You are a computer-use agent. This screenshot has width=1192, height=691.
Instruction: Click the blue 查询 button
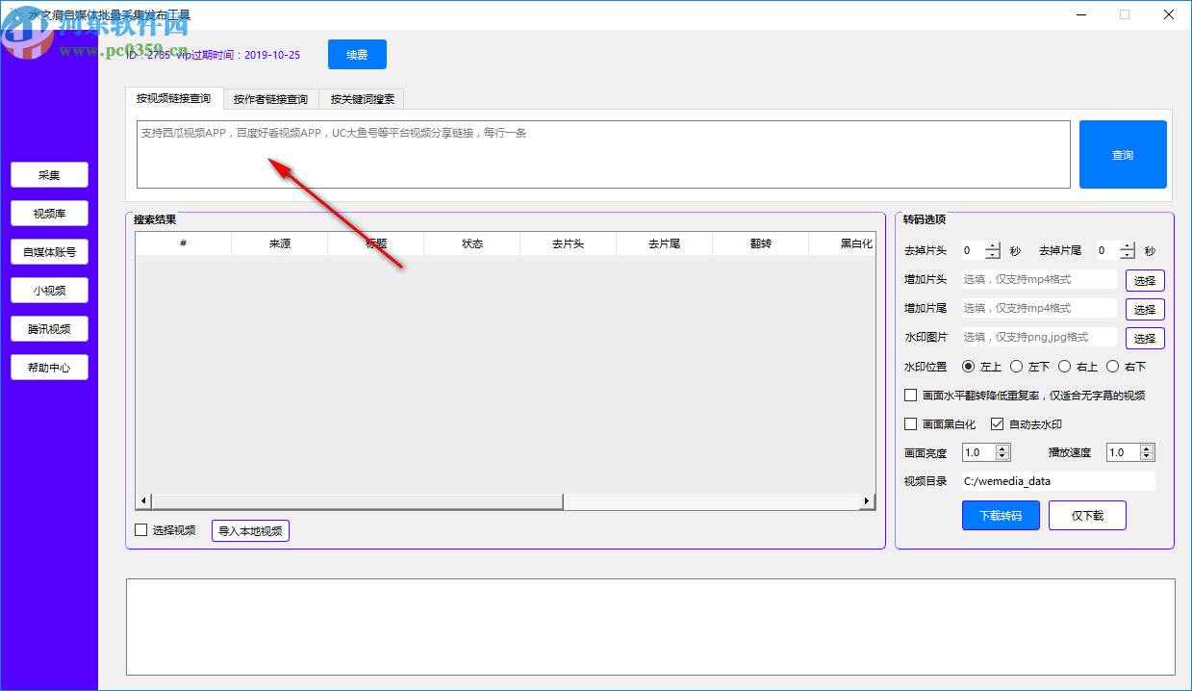(1123, 154)
